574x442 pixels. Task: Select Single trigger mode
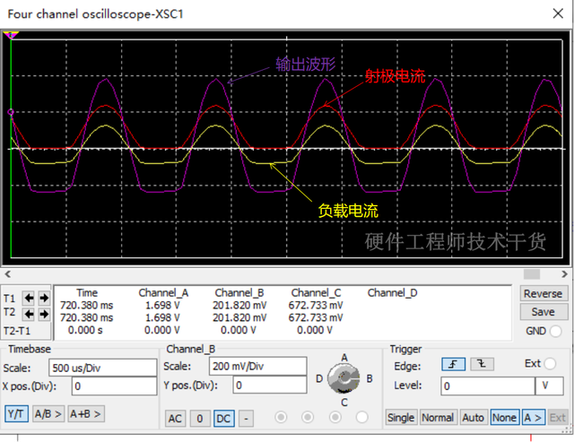(x=401, y=418)
